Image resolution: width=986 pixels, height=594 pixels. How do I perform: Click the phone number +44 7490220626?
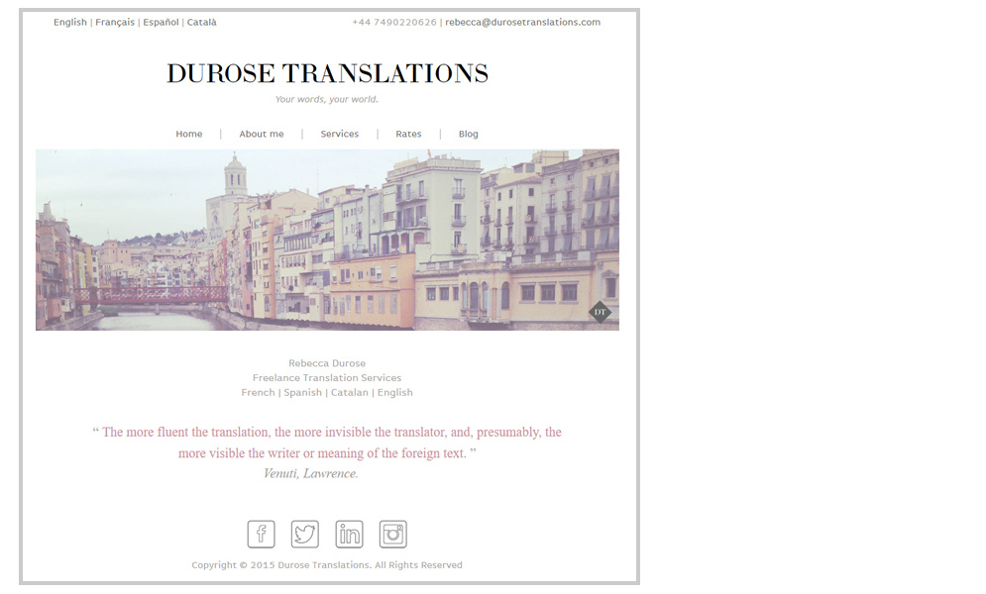click(394, 22)
